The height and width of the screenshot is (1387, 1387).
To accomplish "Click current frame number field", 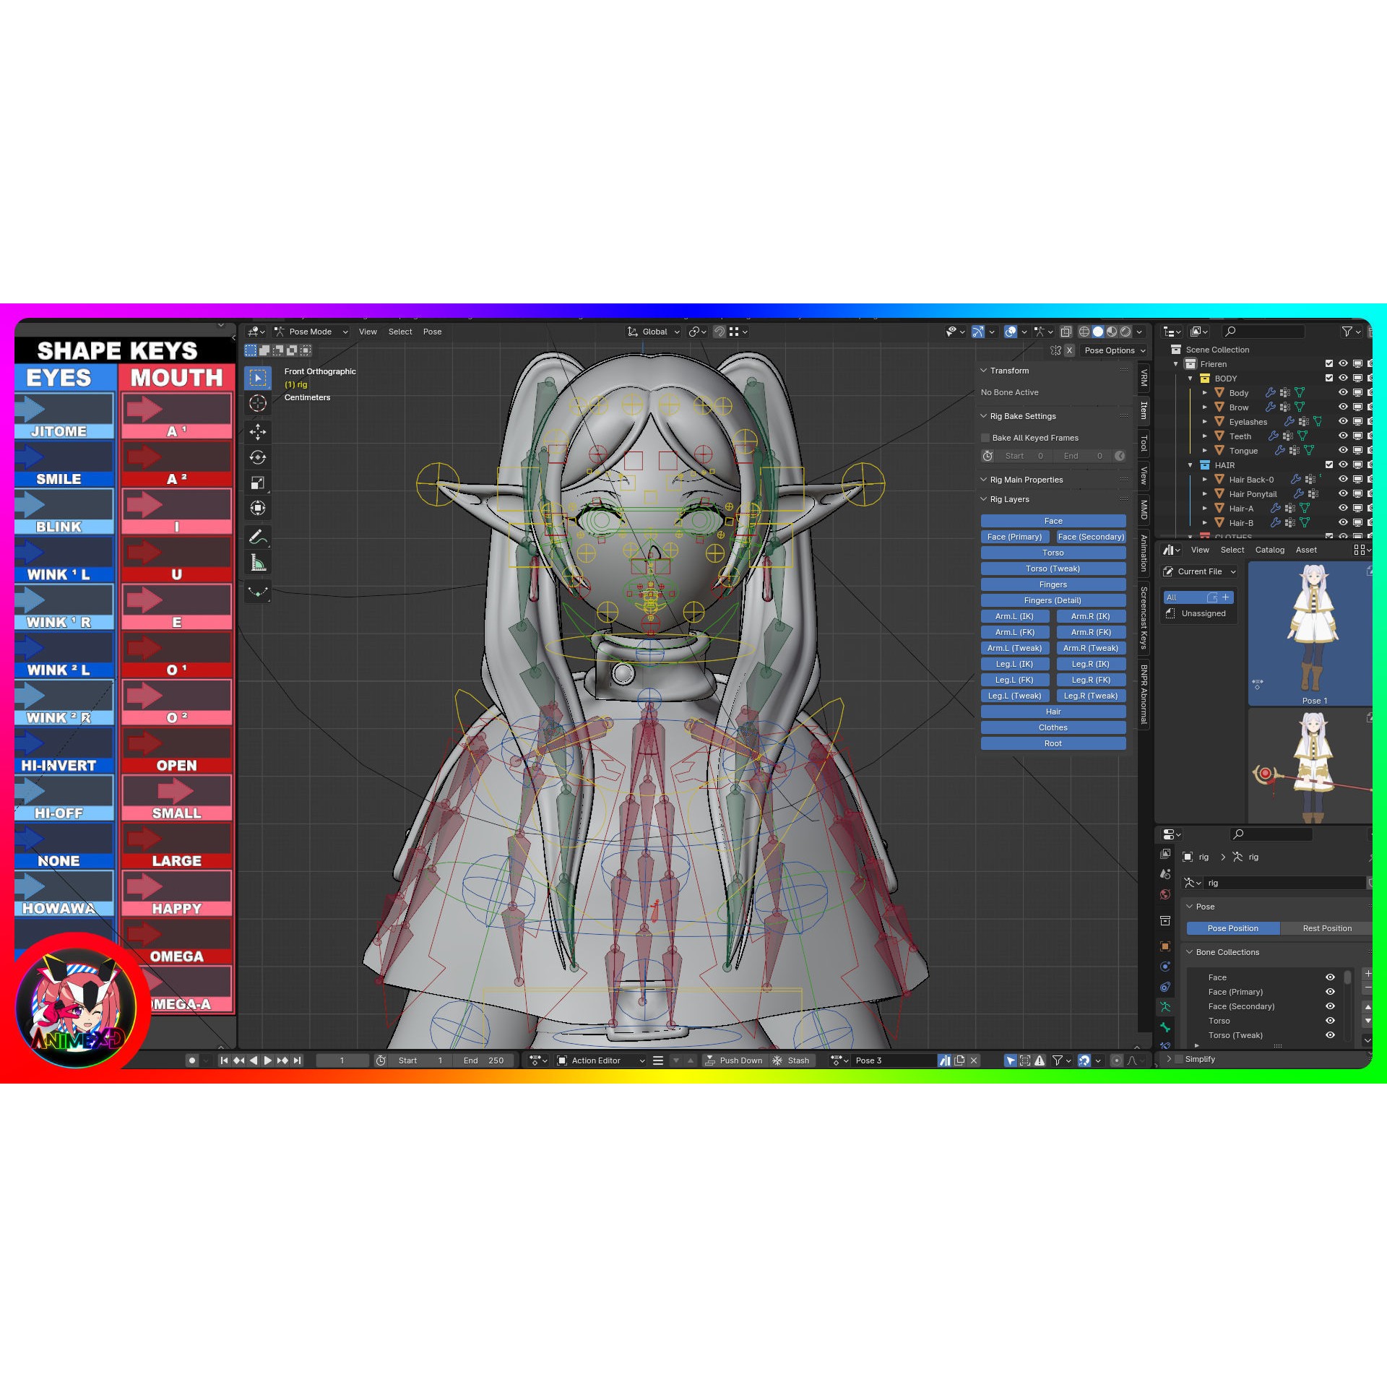I will point(343,1060).
